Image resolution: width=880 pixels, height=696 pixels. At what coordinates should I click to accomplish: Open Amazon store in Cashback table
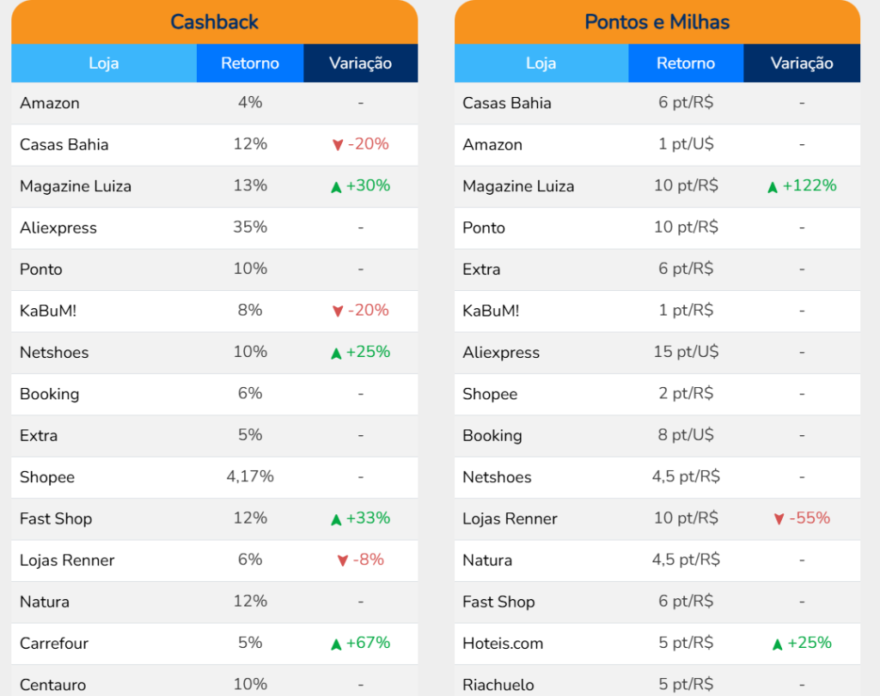pyautogui.click(x=50, y=103)
